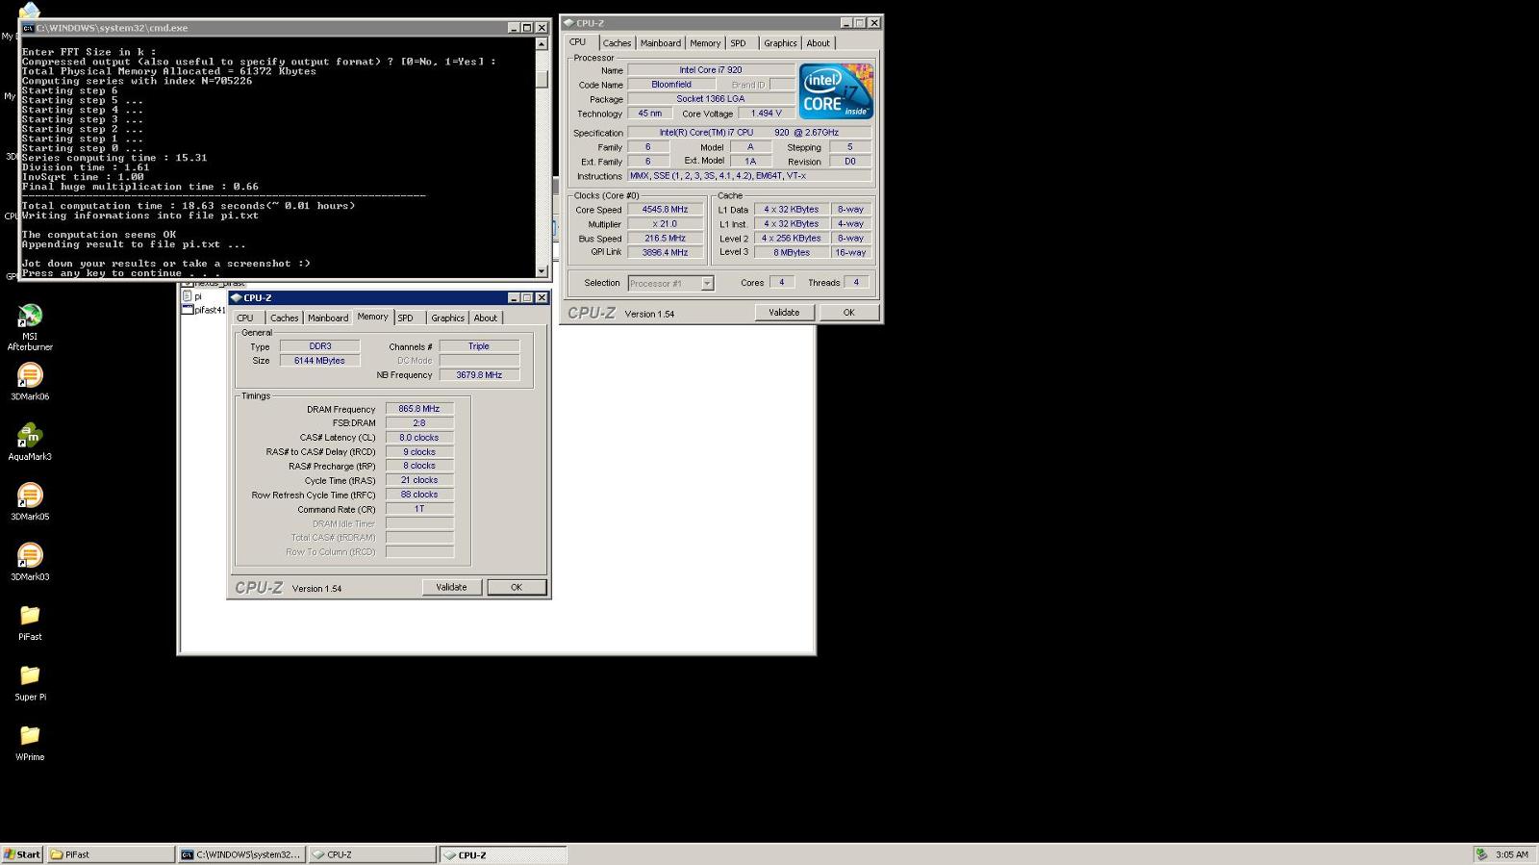
Task: Click Validate in CPU-Z CPU window
Action: click(x=784, y=313)
